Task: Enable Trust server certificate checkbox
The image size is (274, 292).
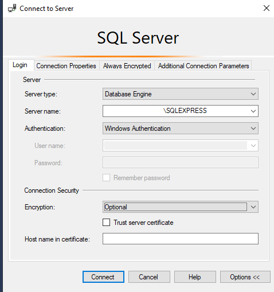Action: pos(106,223)
